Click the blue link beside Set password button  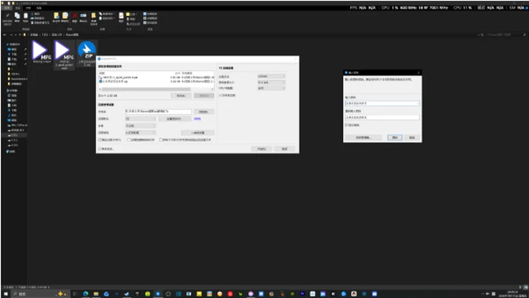point(197,118)
